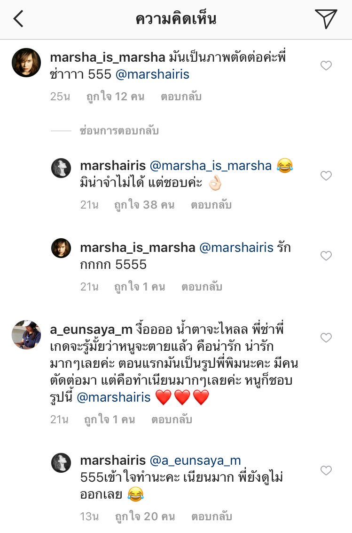
Task: Open @a_eunsaya_m mention in last reply
Action: [195, 460]
